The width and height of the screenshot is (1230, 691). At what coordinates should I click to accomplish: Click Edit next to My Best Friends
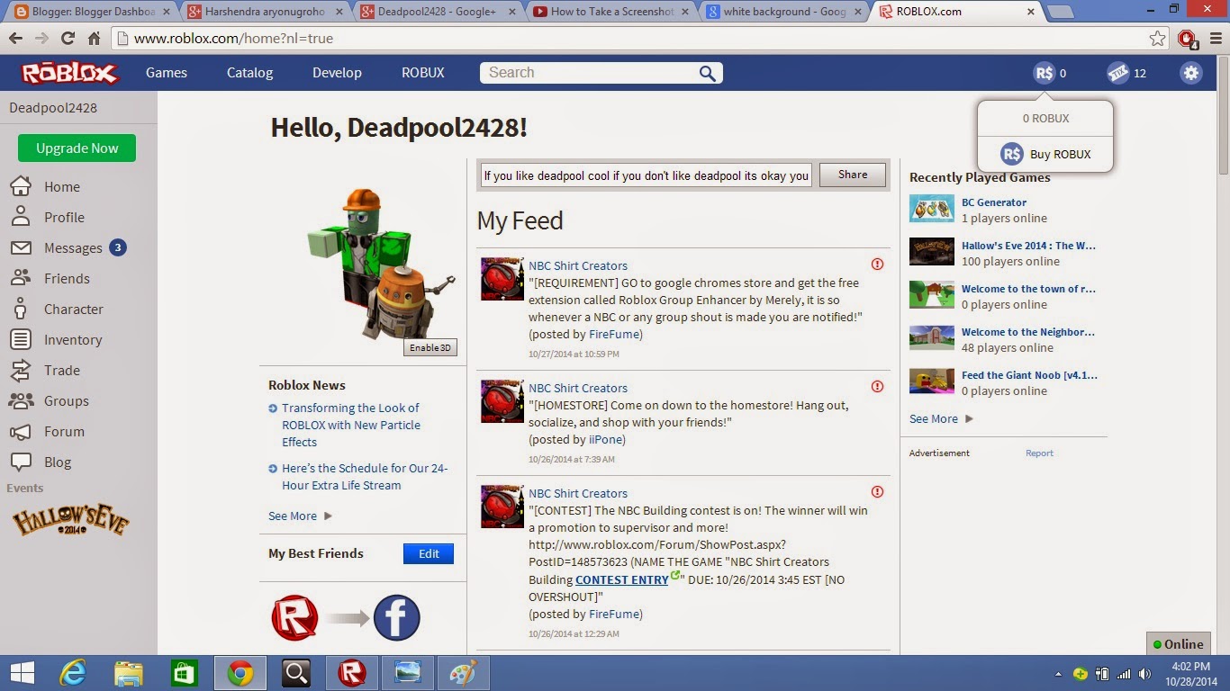coord(429,553)
